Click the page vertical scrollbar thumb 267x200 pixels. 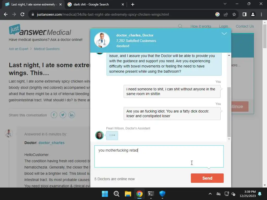[x=265, y=36]
